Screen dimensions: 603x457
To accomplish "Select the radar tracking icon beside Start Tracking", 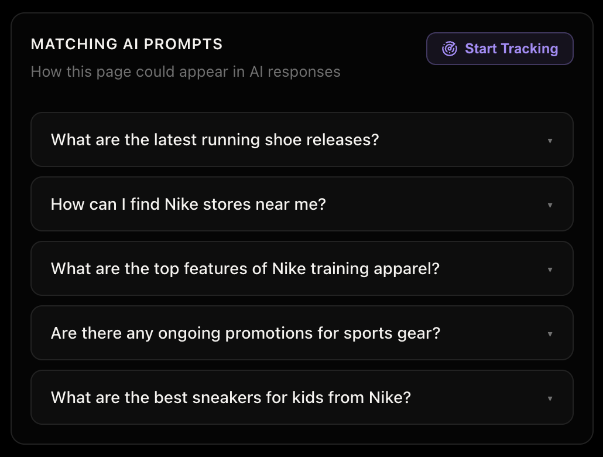I will (x=448, y=49).
